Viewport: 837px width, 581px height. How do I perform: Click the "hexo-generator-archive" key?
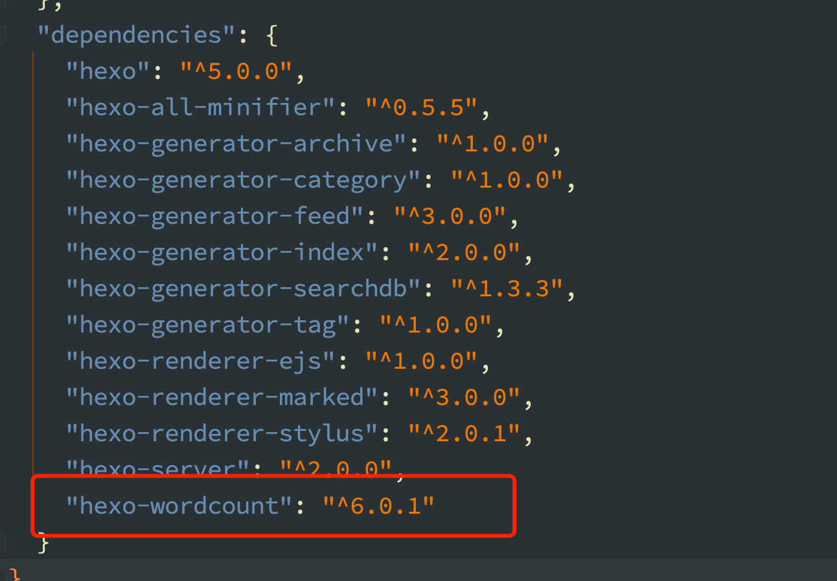237,143
